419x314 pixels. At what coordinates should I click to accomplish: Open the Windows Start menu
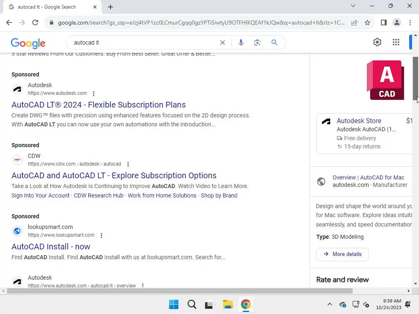click(x=173, y=304)
